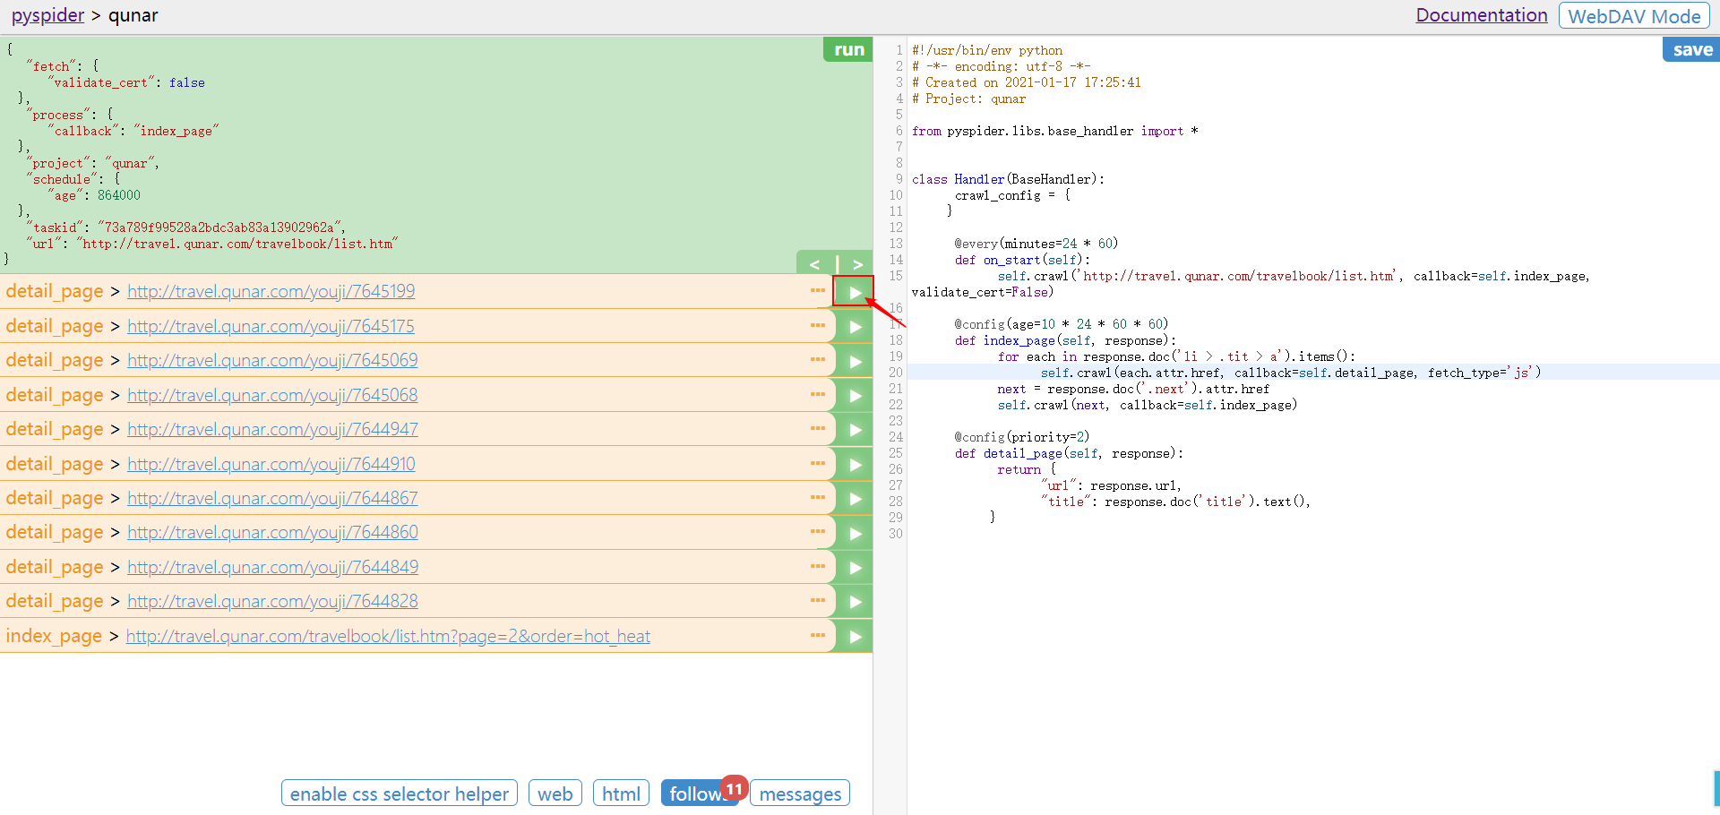
Task: Open link travel.qunar.com/youji/7645199
Action: click(x=271, y=291)
